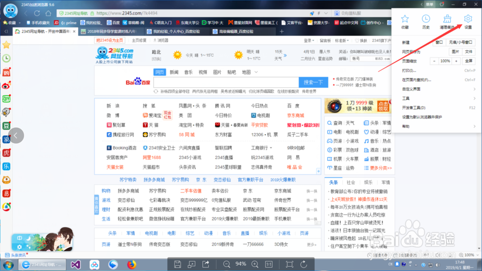
Task: Click the 1:1 actual size icon
Action: (268, 264)
